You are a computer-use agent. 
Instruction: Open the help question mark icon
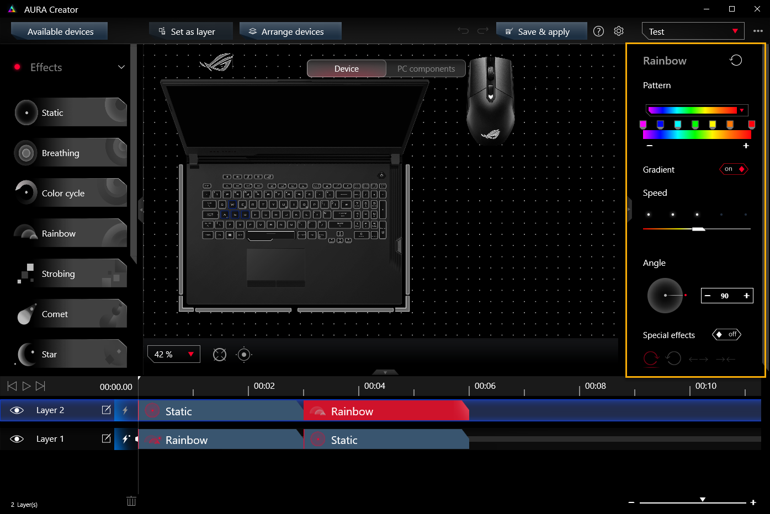(598, 31)
